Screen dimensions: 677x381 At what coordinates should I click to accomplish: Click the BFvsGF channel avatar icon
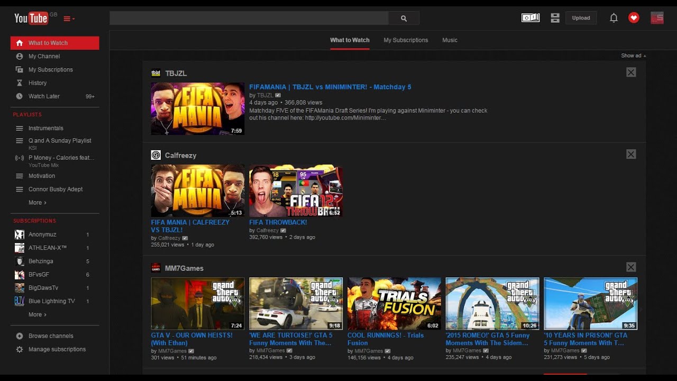[20, 275]
